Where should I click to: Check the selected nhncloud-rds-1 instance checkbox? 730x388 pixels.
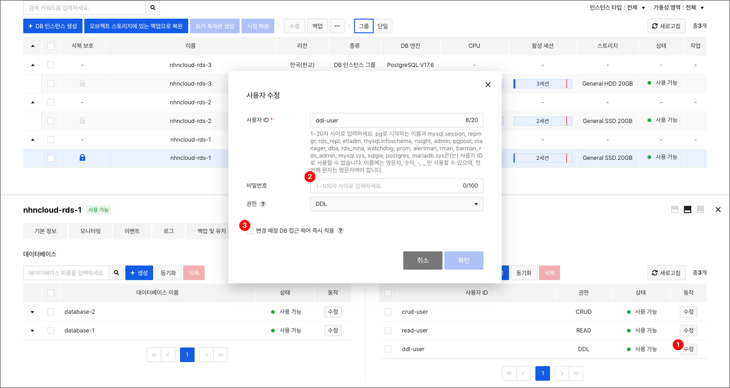tap(51, 158)
